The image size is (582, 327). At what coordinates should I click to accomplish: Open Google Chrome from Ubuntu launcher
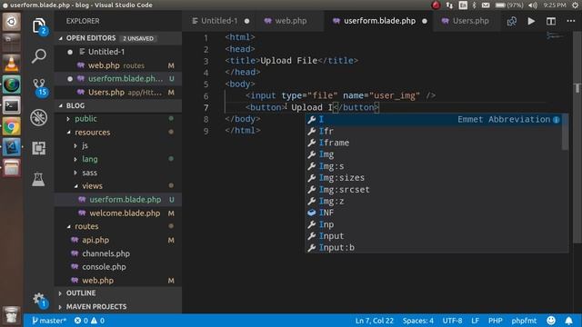tap(12, 127)
